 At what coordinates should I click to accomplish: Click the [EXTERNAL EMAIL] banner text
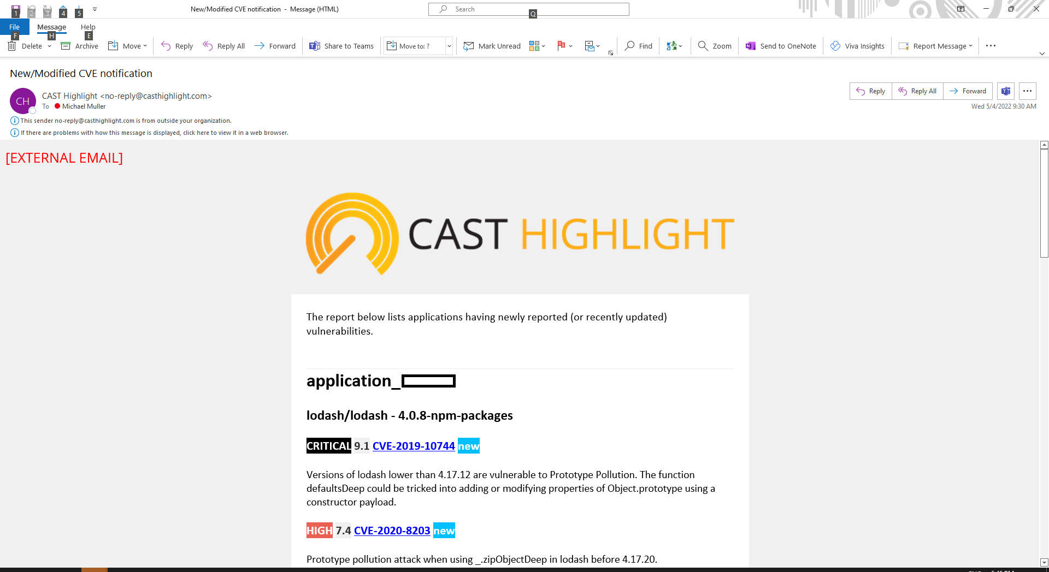pyautogui.click(x=64, y=158)
